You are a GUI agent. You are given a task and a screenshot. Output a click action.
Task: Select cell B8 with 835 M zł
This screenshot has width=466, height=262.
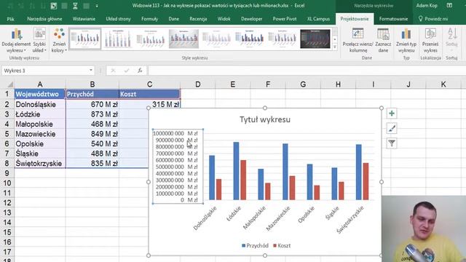92,163
